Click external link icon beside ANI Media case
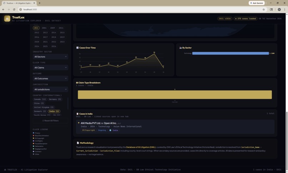Screen dimensions: 288x173 tap(119, 123)
